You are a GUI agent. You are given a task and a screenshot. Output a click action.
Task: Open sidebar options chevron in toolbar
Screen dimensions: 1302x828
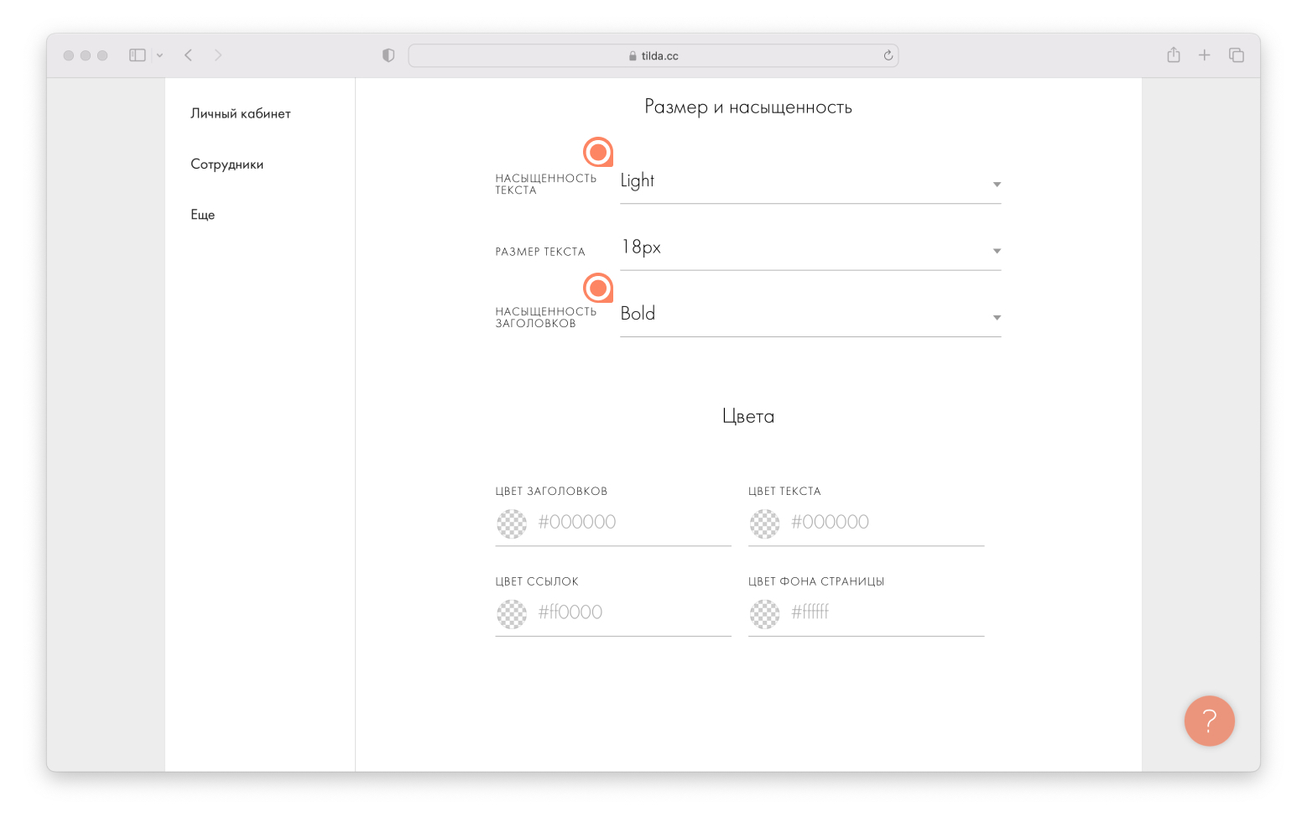(159, 55)
